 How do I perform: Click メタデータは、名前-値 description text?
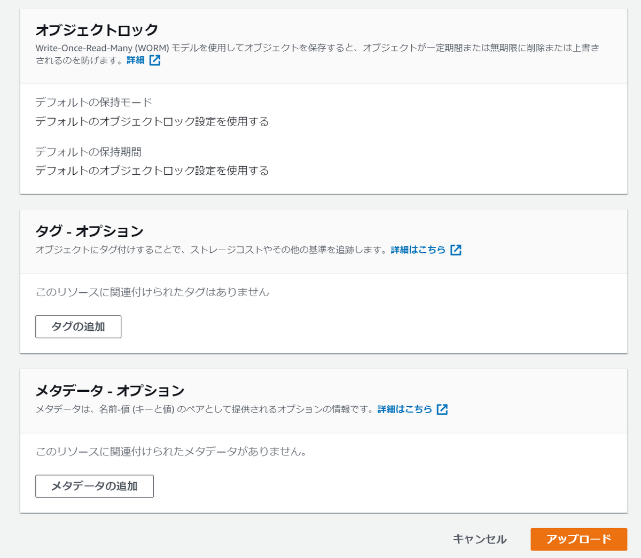205,409
